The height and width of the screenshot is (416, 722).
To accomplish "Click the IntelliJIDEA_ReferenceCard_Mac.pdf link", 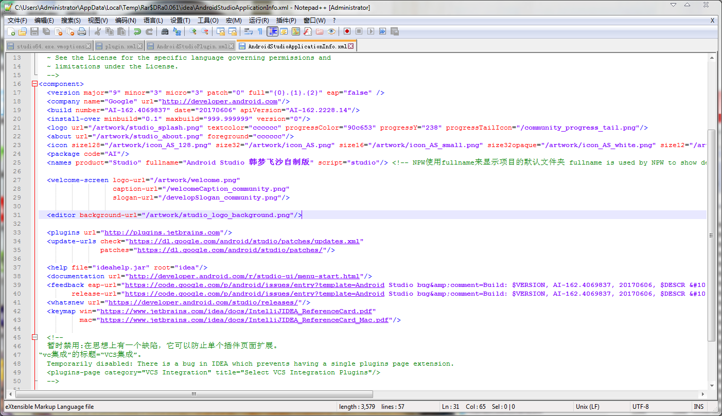I will 244,320.
